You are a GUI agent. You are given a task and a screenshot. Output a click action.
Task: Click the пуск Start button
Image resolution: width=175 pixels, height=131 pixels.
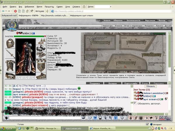[8, 128]
